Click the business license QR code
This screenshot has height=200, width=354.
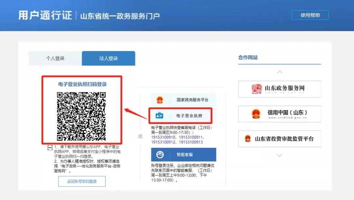(82, 116)
